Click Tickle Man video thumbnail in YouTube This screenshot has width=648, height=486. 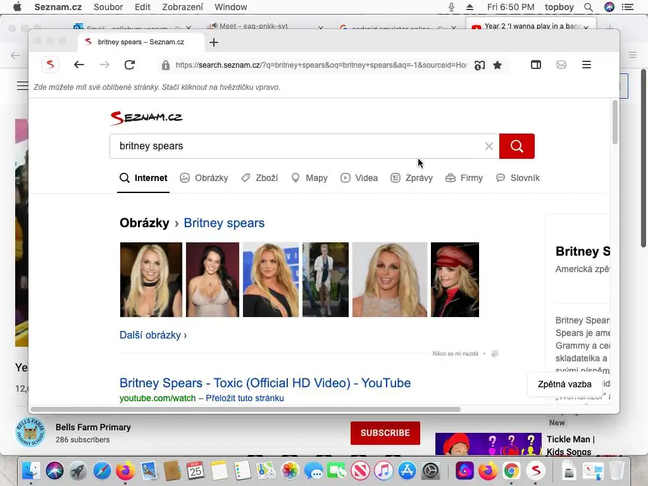pyautogui.click(x=489, y=444)
